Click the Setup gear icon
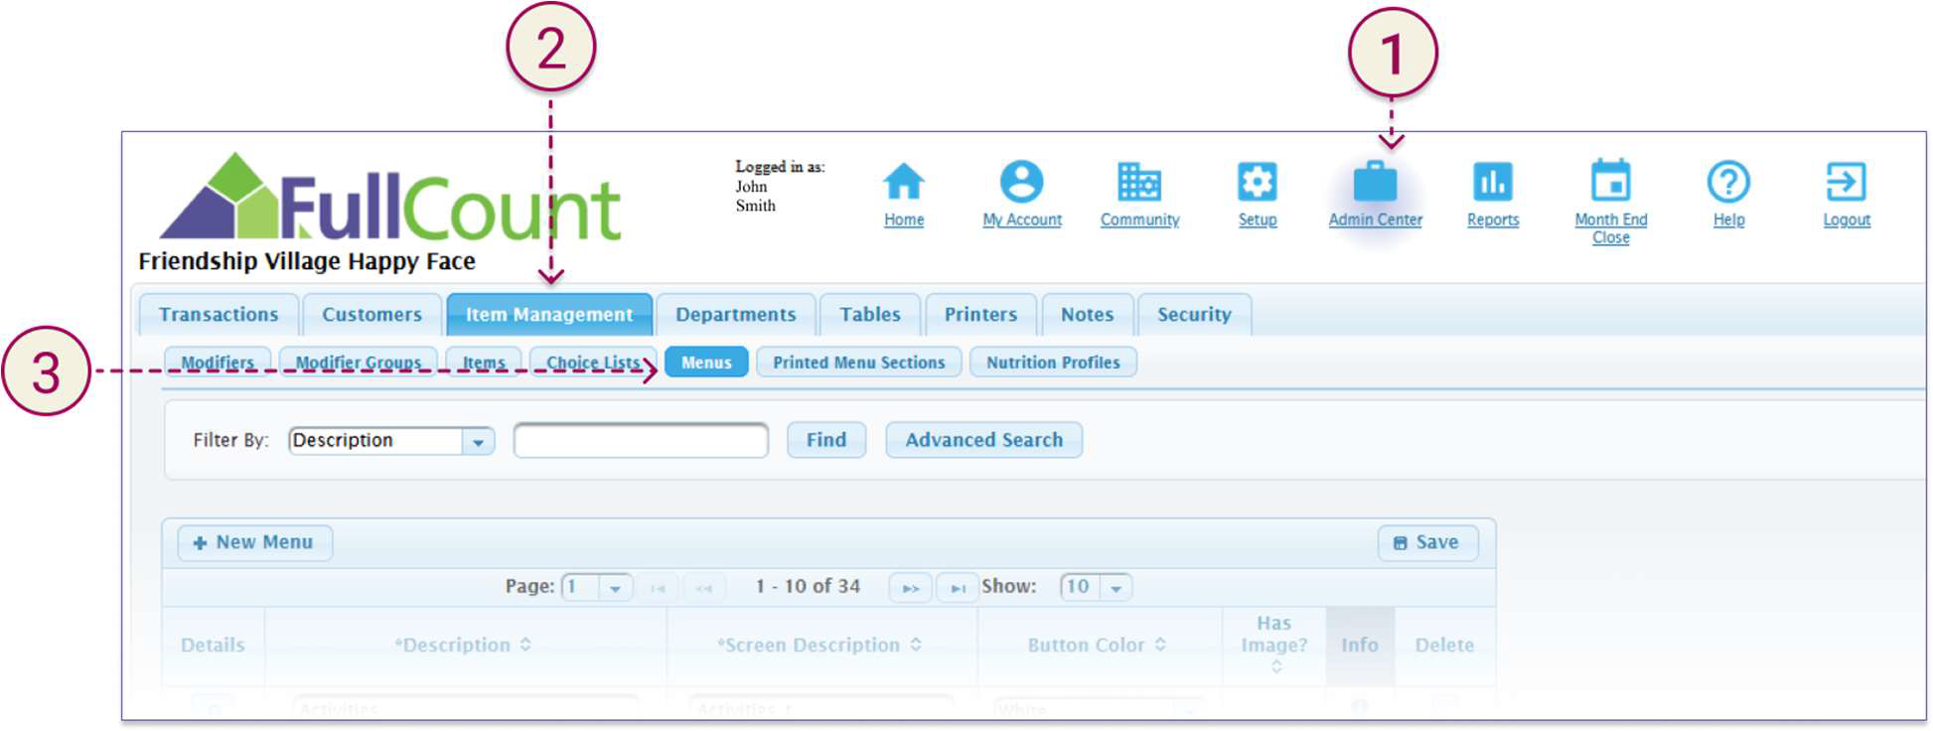1933x731 pixels. (1257, 183)
